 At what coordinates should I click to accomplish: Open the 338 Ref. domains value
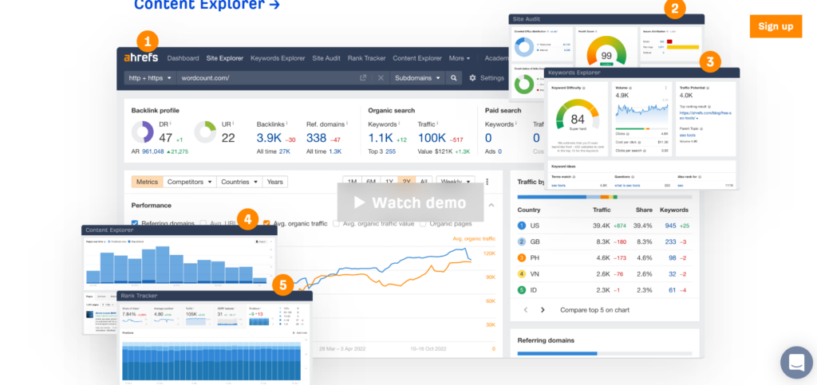316,138
